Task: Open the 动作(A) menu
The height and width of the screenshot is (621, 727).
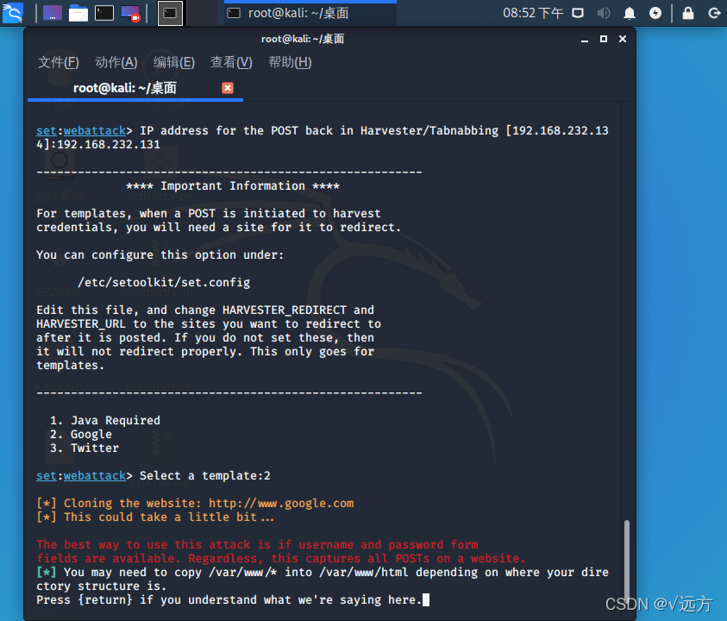Action: pyautogui.click(x=116, y=62)
